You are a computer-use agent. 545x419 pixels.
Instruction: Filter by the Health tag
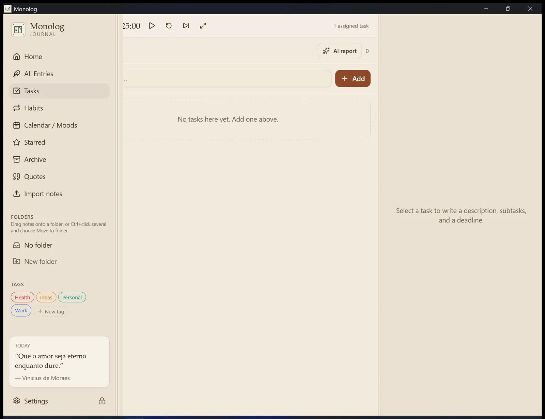pyautogui.click(x=22, y=297)
